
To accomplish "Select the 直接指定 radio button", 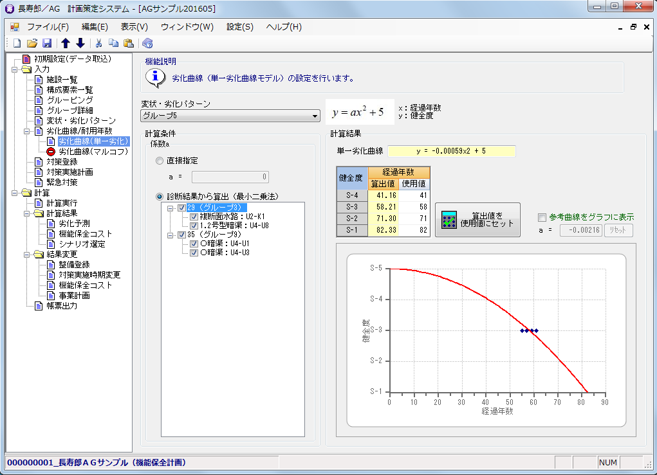I will (159, 161).
